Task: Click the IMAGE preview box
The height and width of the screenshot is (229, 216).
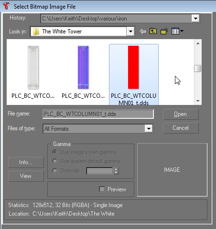Action: (x=172, y=170)
